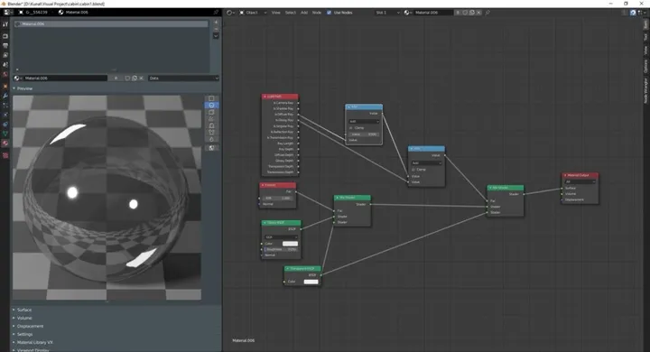Open the Modifiers wrench properties tab
The height and width of the screenshot is (352, 650).
[5, 96]
